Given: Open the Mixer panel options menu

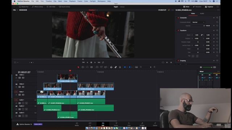Looking at the screenshot, I should (x=218, y=71).
